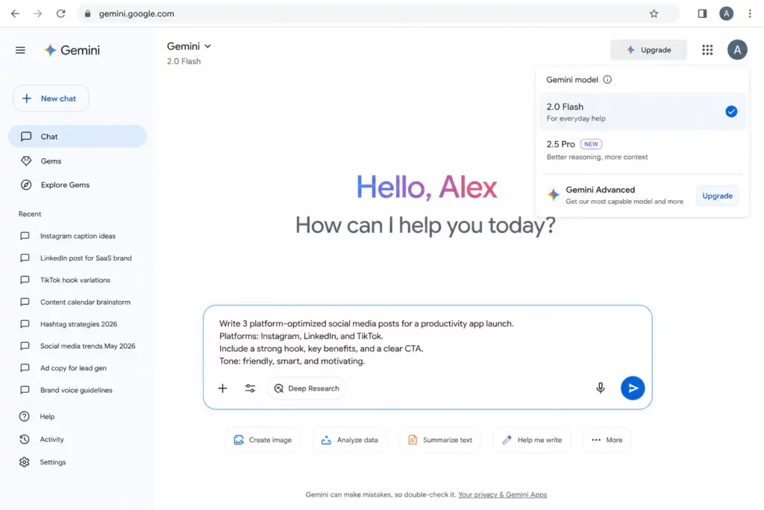
Task: Open the tools sliders icon in the prompt box
Action: (x=250, y=388)
